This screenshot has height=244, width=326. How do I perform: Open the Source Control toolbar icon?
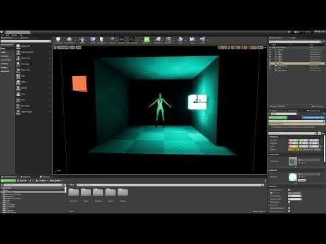pyautogui.click(x=69, y=40)
